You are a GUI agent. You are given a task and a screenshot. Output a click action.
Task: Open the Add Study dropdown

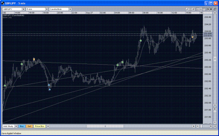[16, 126]
